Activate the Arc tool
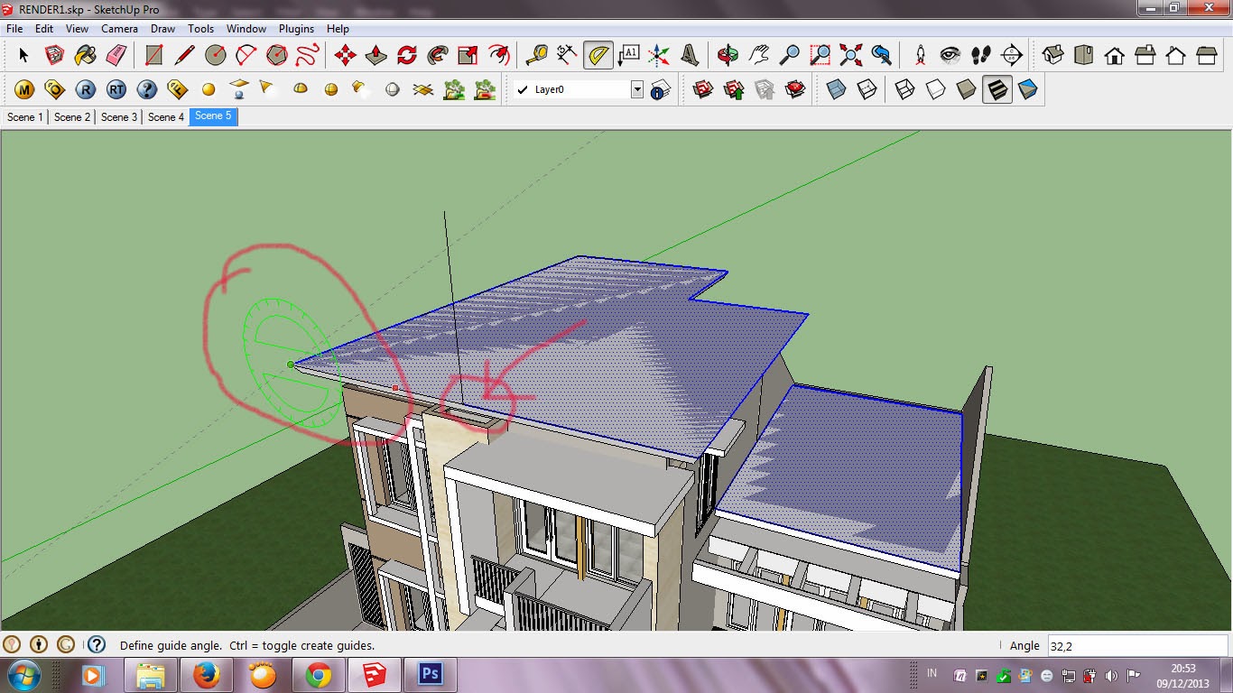The width and height of the screenshot is (1233, 693). pos(246,55)
